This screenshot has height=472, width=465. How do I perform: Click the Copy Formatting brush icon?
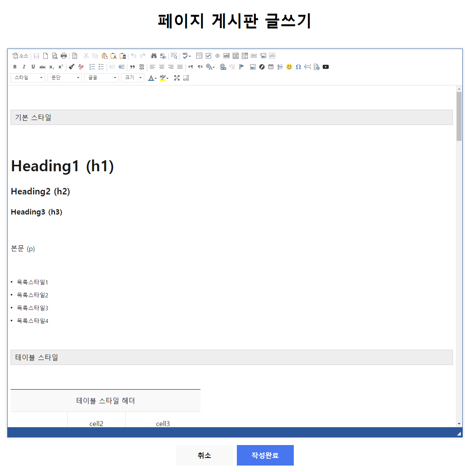coord(72,67)
